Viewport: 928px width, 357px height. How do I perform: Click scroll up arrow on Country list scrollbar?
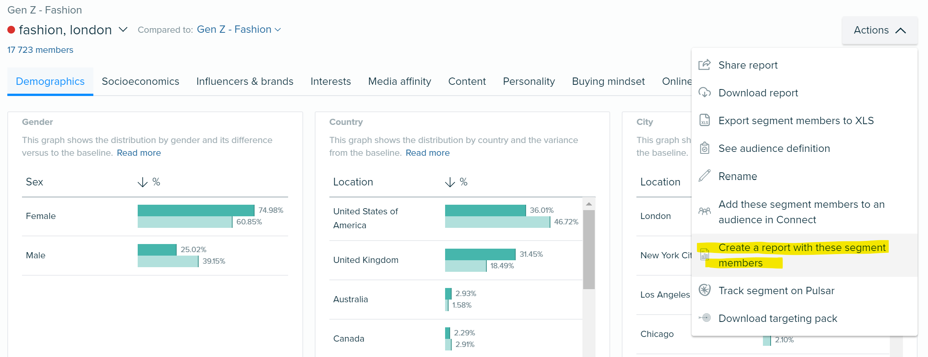point(589,204)
